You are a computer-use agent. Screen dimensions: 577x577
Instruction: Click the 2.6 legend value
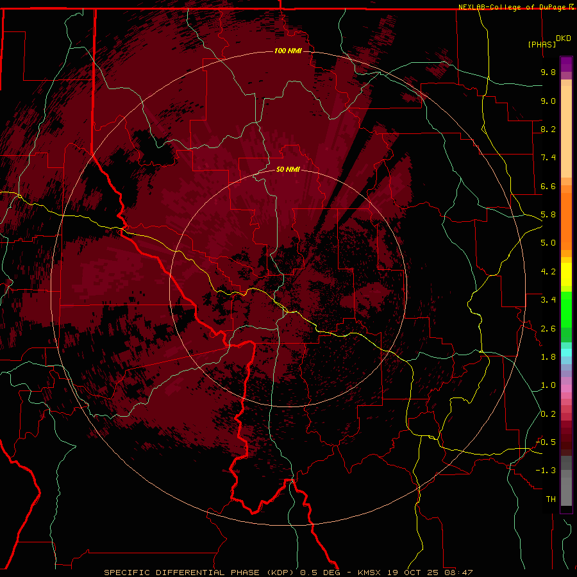pyautogui.click(x=548, y=329)
